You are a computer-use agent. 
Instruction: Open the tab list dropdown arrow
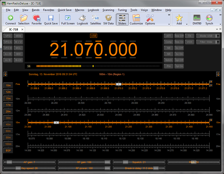click(x=217, y=29)
